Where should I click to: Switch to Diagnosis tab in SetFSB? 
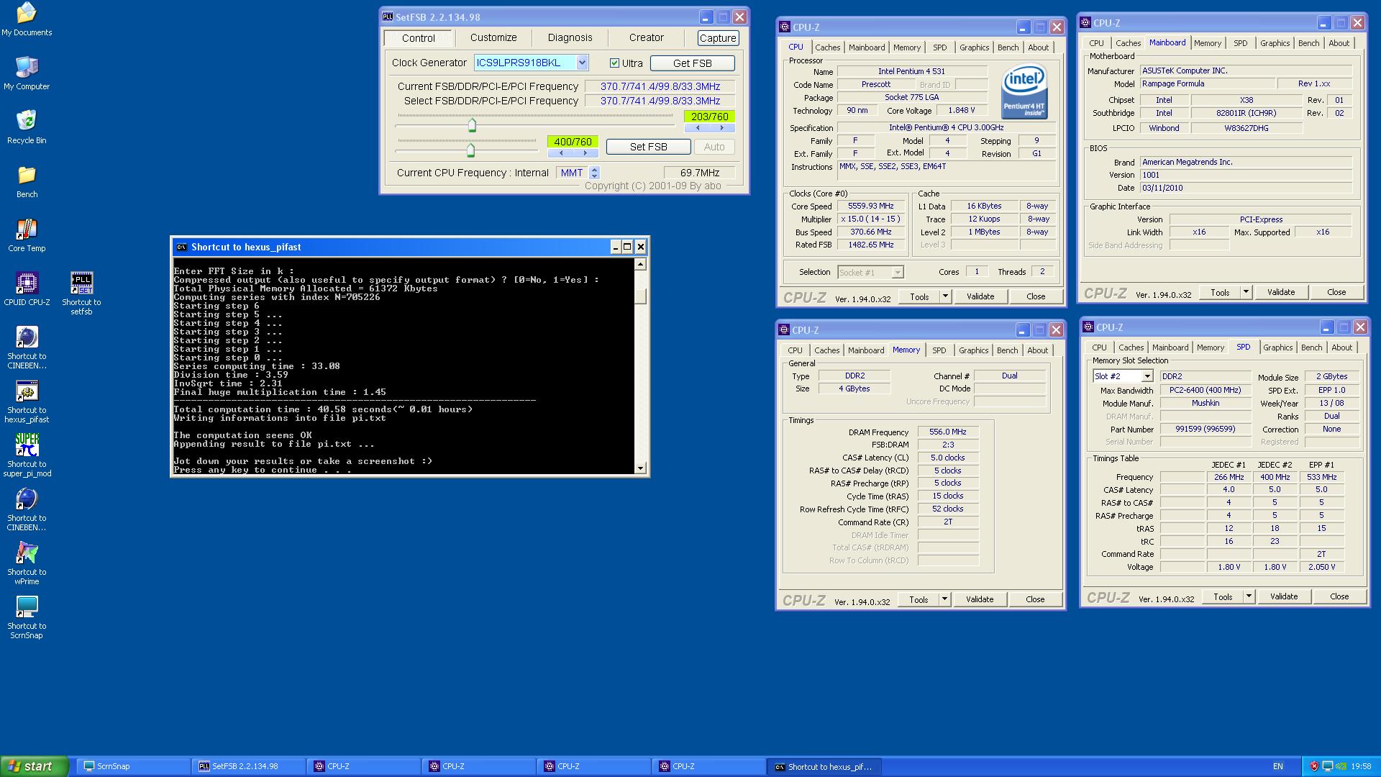coord(570,37)
